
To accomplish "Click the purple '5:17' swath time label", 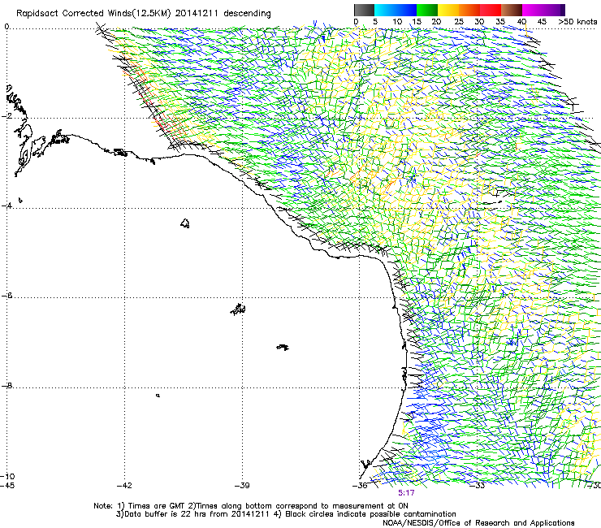I will [406, 493].
